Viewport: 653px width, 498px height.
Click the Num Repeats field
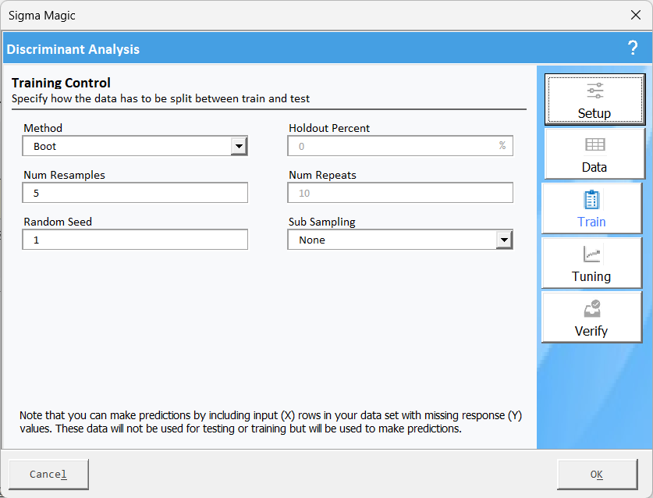400,193
